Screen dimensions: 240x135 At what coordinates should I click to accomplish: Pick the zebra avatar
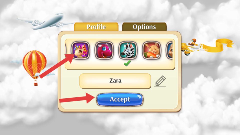tap(128, 50)
